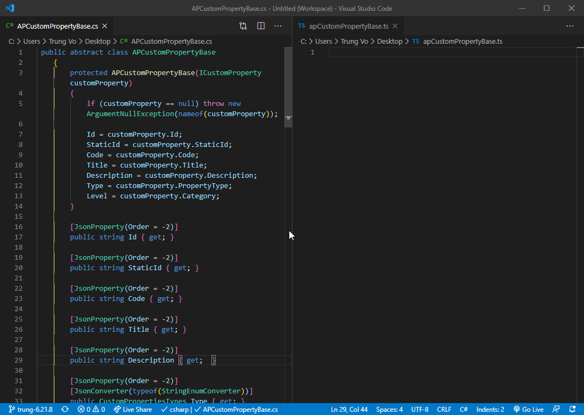This screenshot has height=415, width=584.
Task: Click class name APCustomPropertyBase on line 1
Action: pyautogui.click(x=174, y=52)
